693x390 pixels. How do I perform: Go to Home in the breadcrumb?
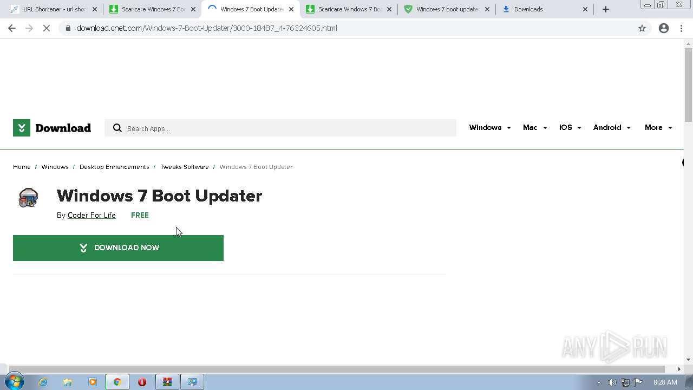[22, 167]
